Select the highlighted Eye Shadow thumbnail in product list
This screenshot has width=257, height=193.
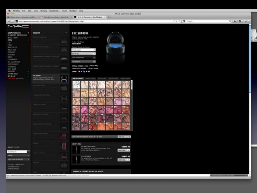[64, 78]
